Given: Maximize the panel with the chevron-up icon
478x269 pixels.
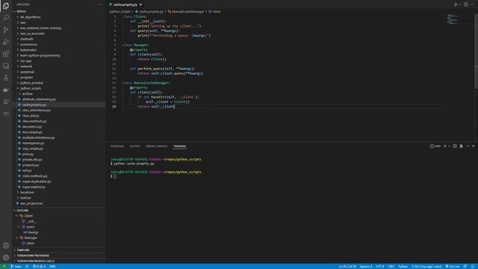Looking at the screenshot, I should coord(468,146).
